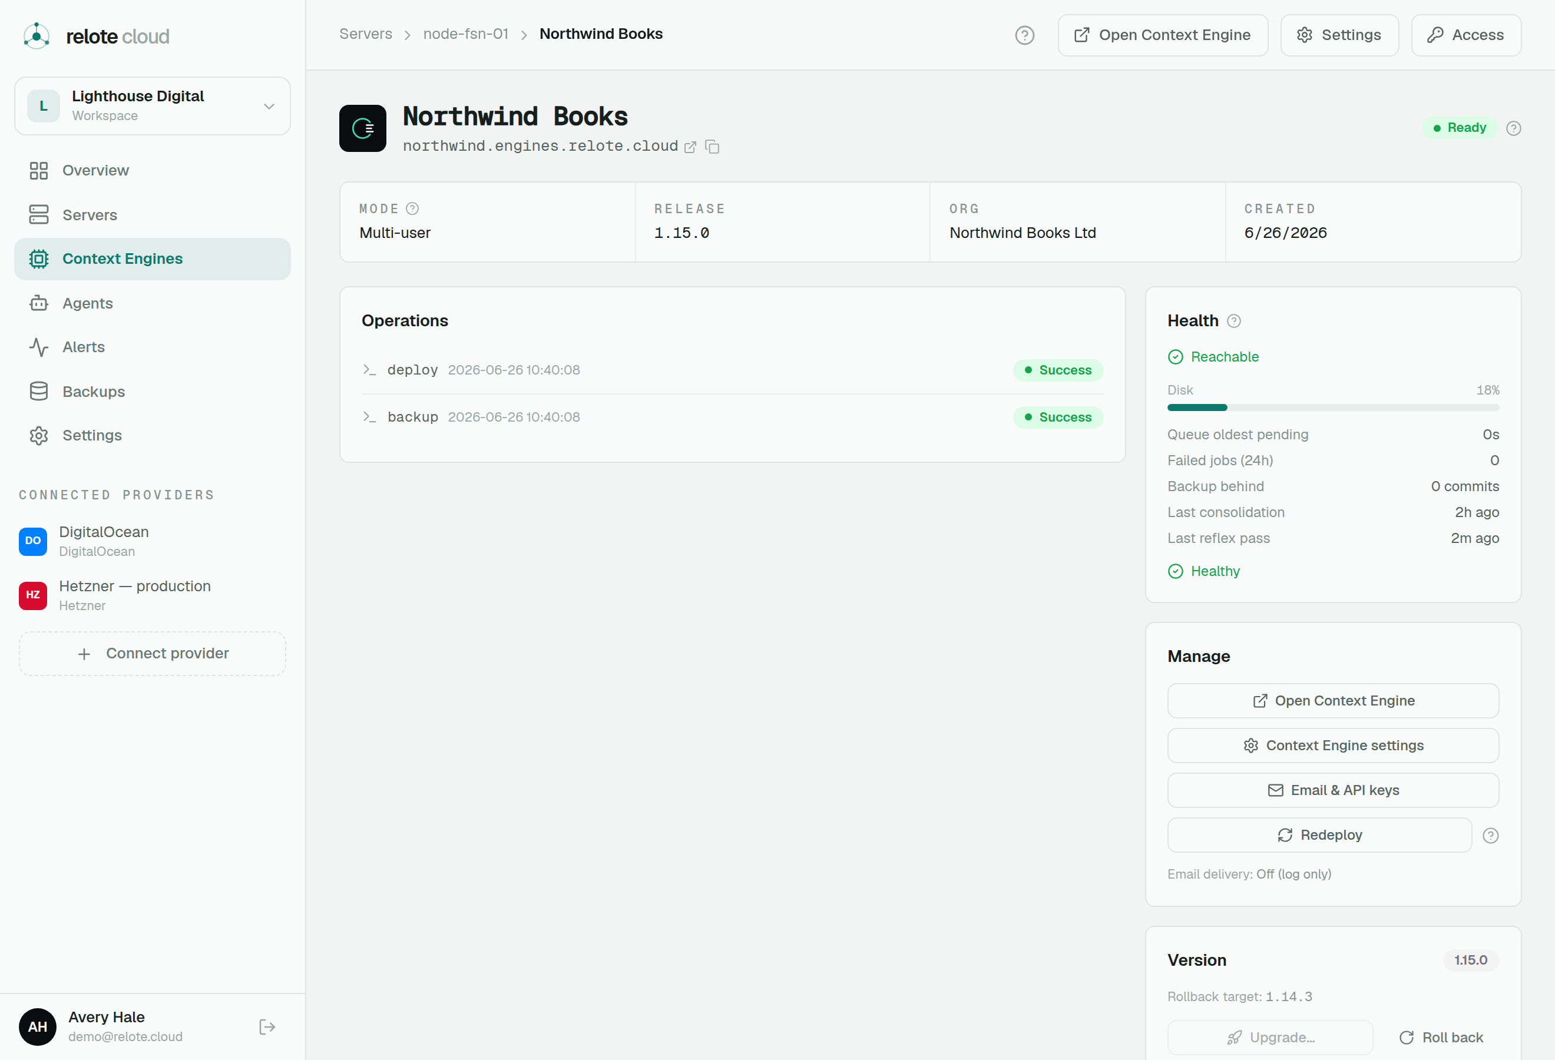Open Email & API keys
This screenshot has width=1555, height=1060.
point(1333,790)
